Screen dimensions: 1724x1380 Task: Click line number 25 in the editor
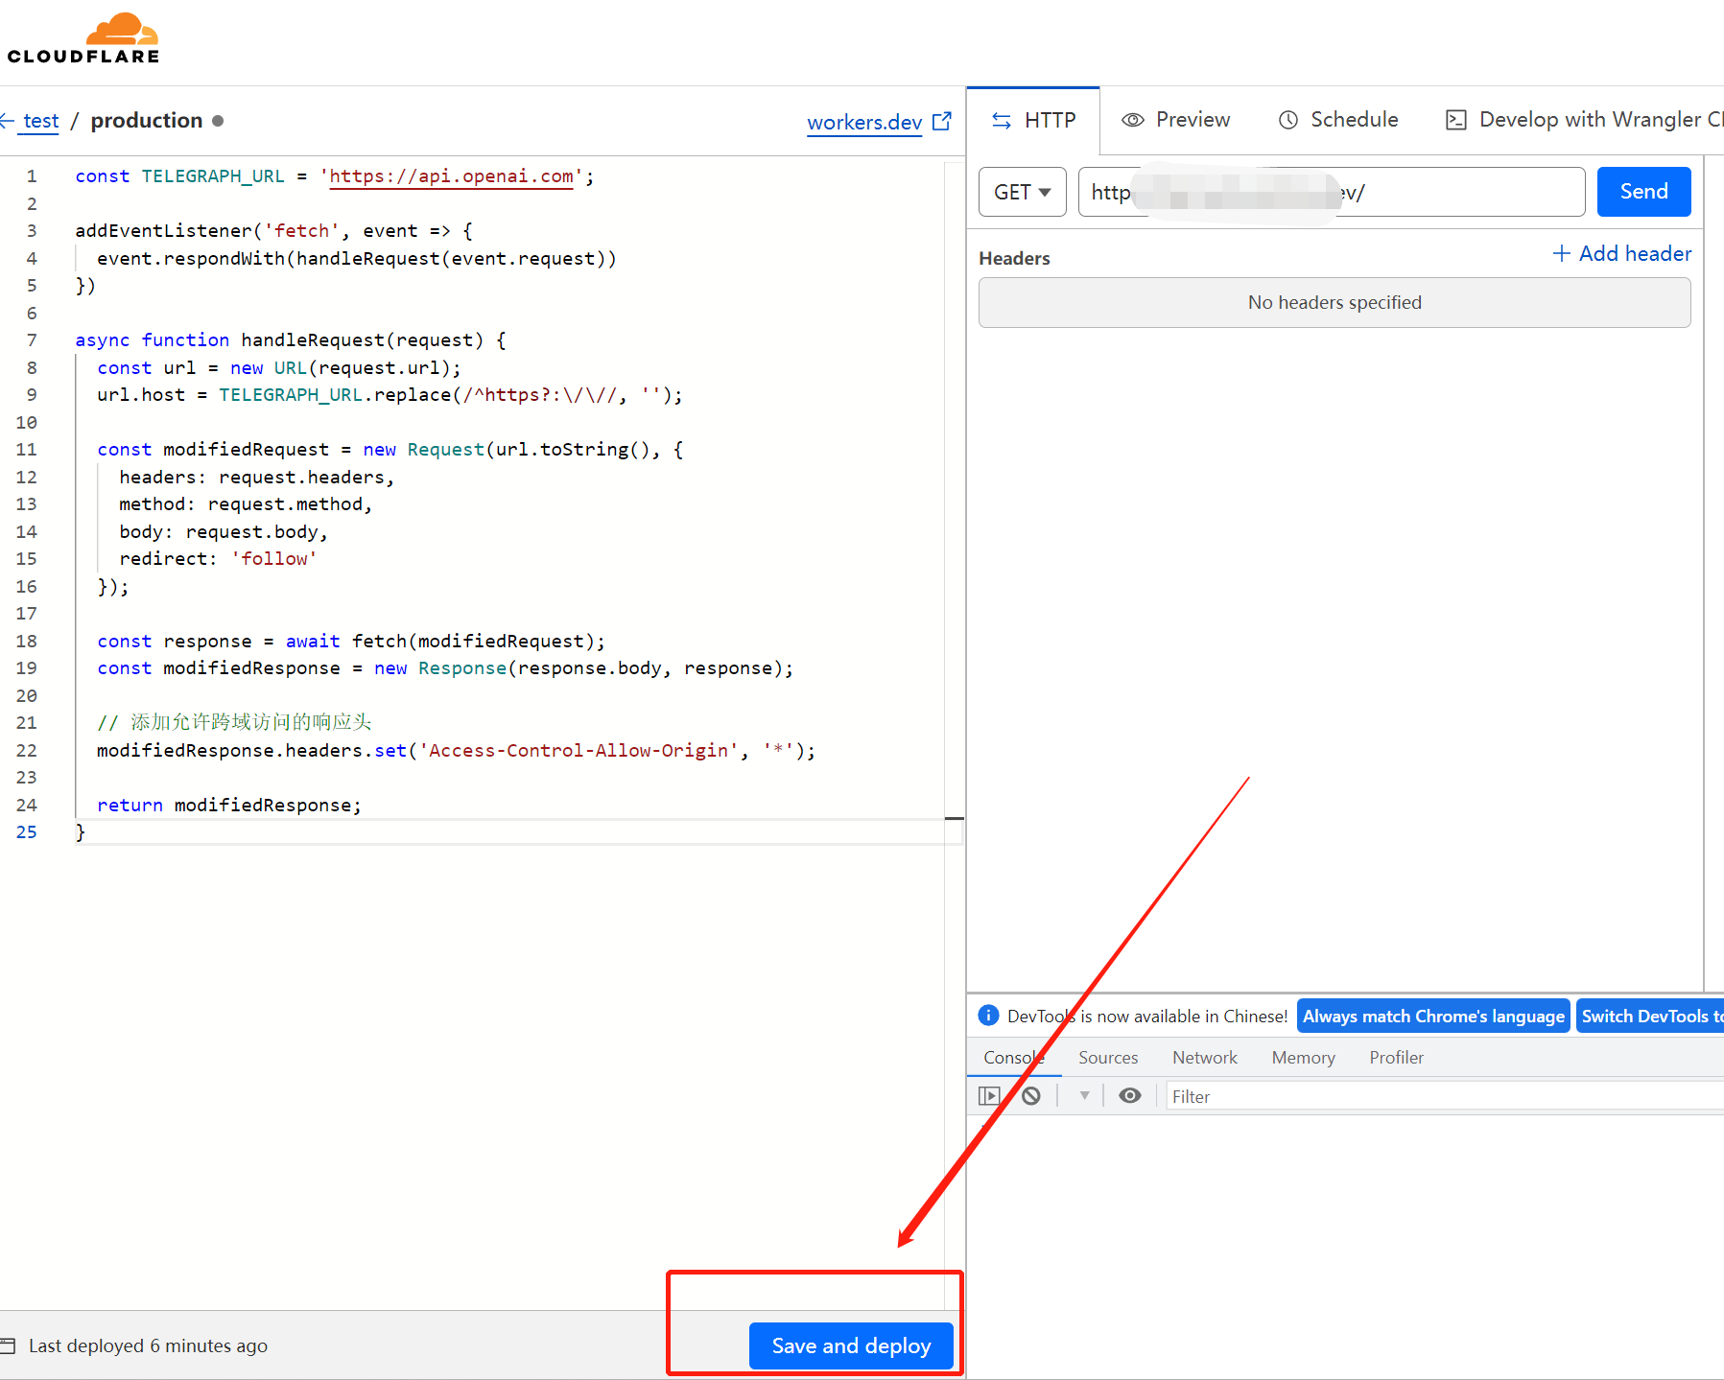tap(27, 832)
